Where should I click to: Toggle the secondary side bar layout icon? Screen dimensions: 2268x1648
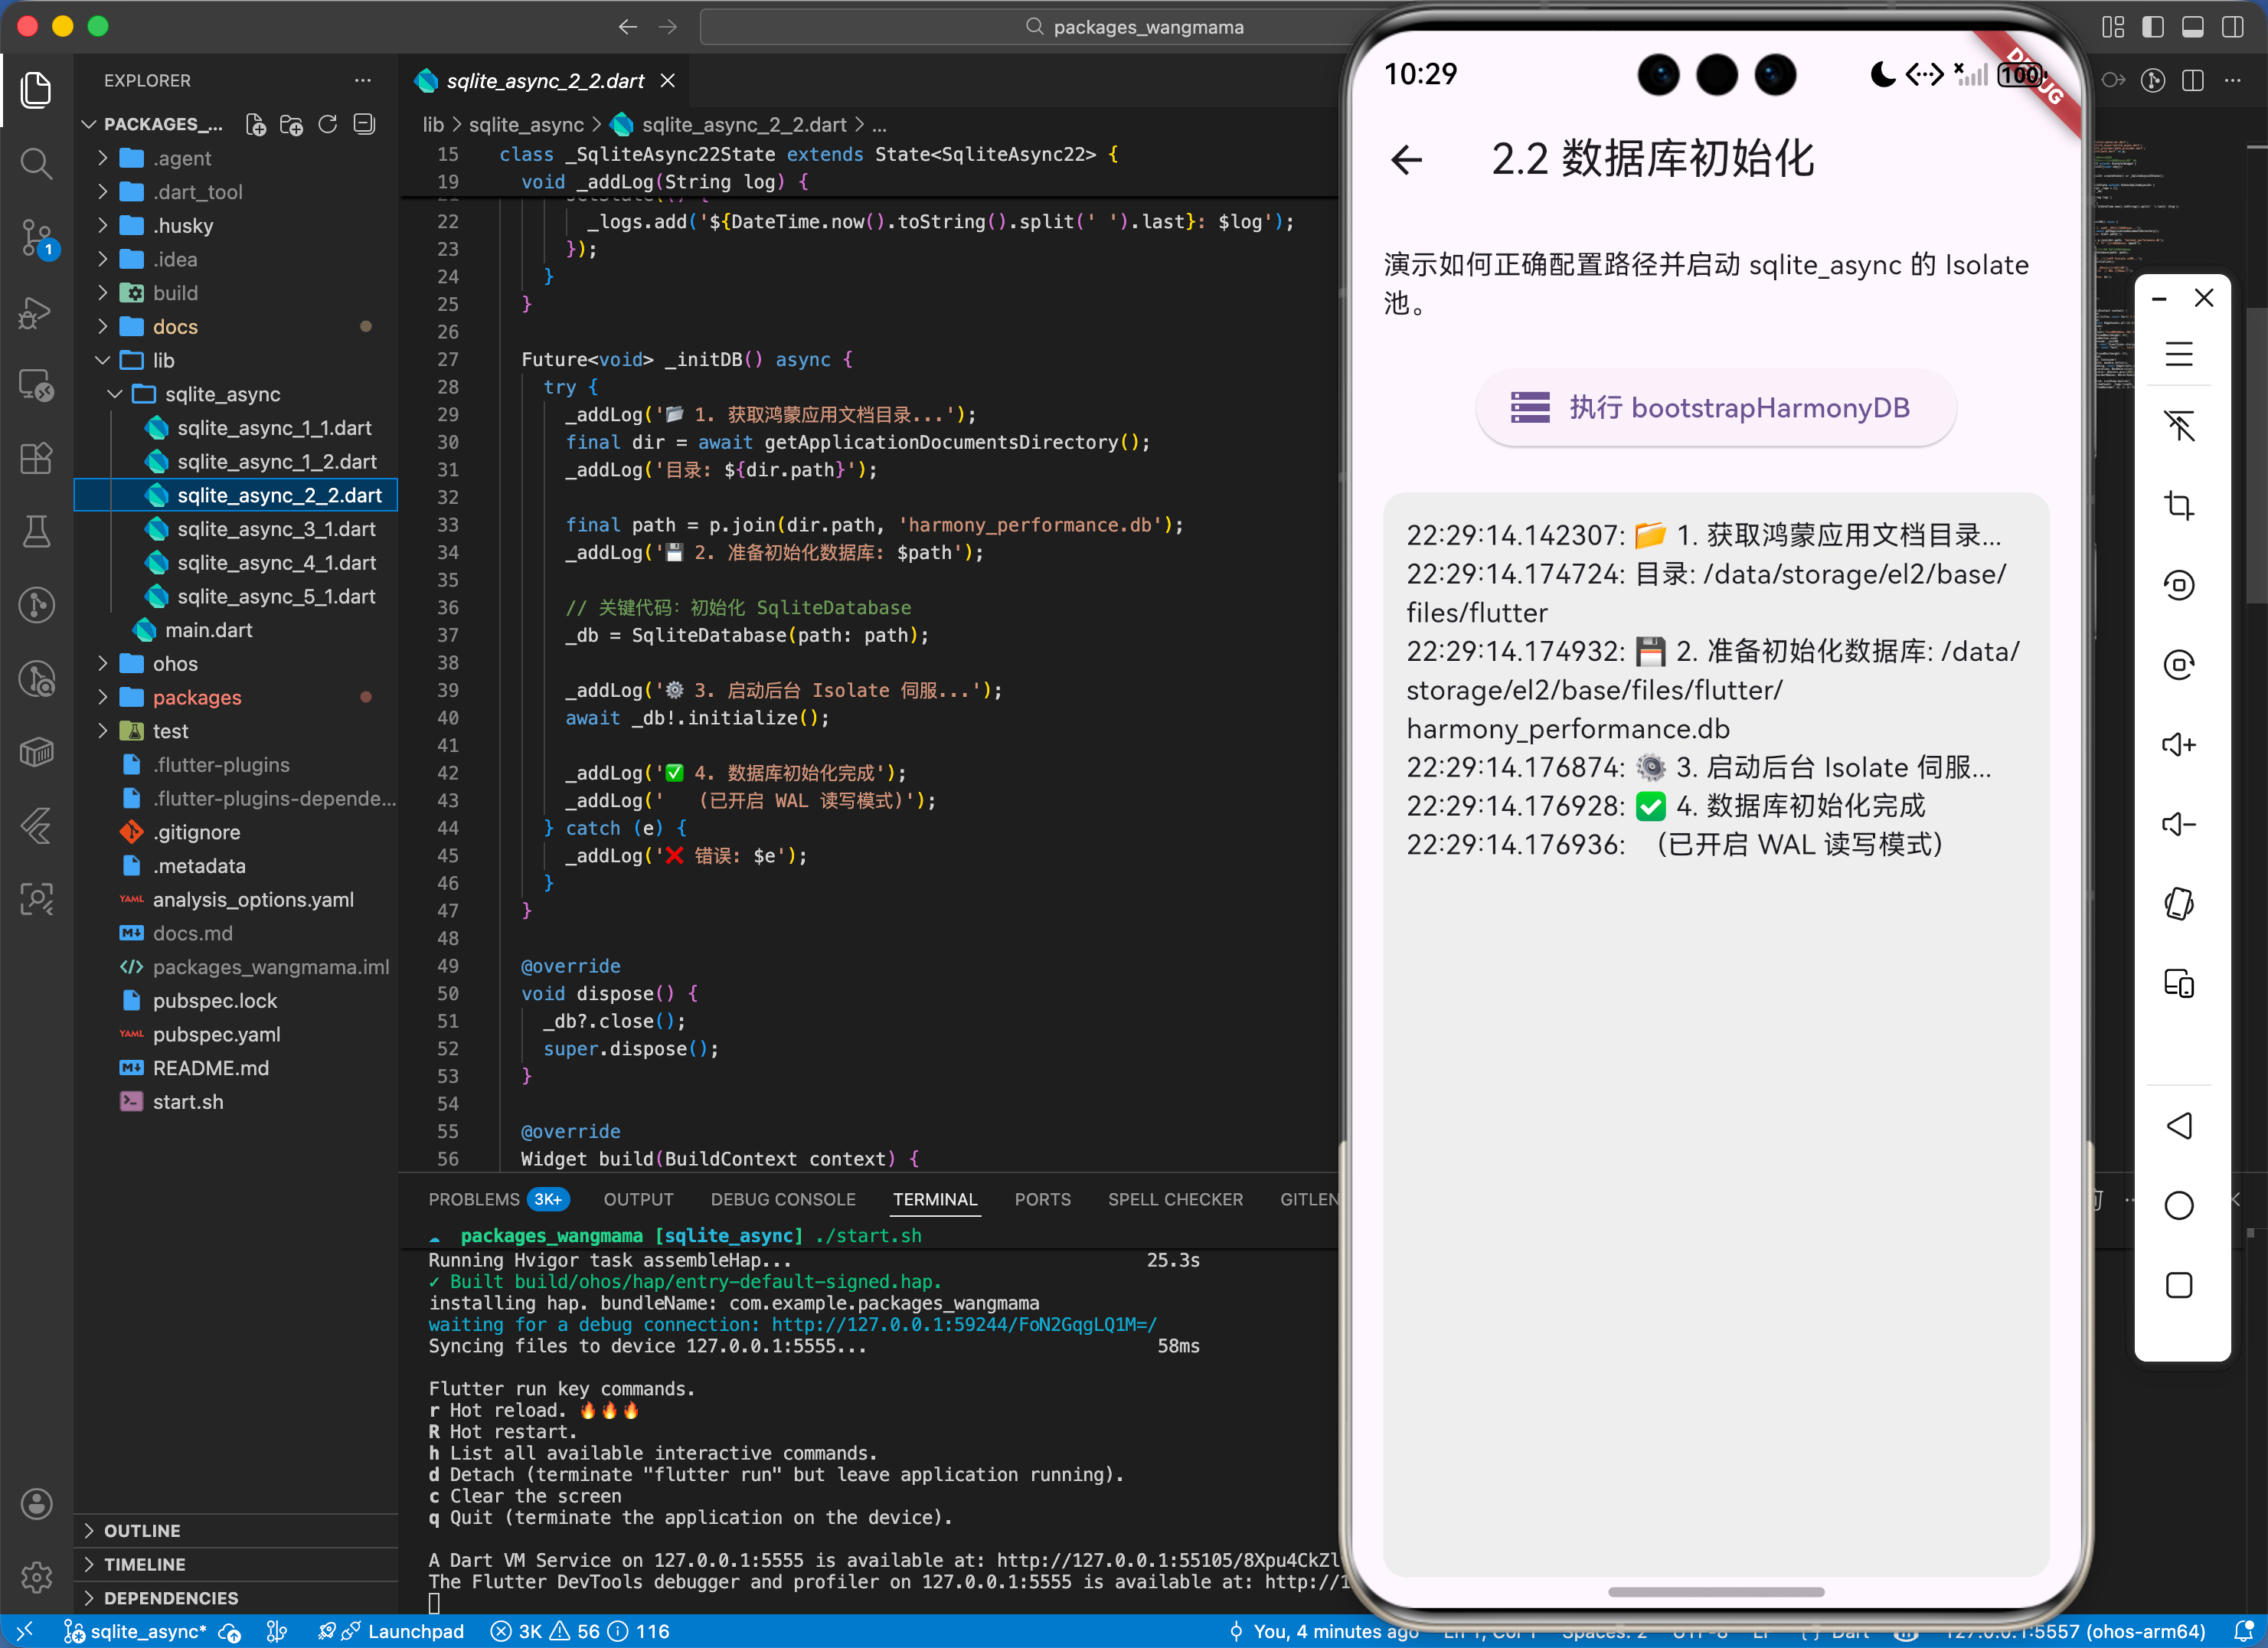tap(2232, 27)
